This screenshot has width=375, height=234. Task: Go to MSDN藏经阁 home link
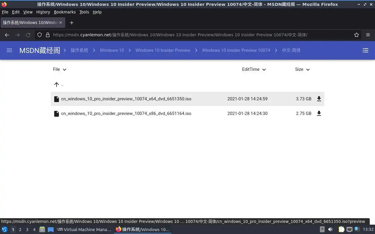(x=40, y=50)
